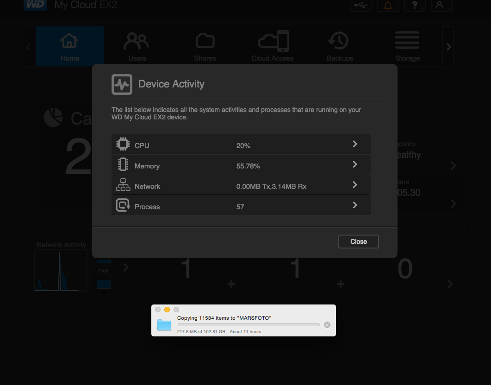The image size is (491, 385).
Task: Minimize the copy window with the yellow button
Action: pos(167,310)
